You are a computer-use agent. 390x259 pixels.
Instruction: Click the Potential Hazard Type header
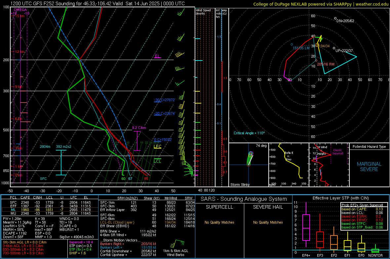(x=369, y=147)
